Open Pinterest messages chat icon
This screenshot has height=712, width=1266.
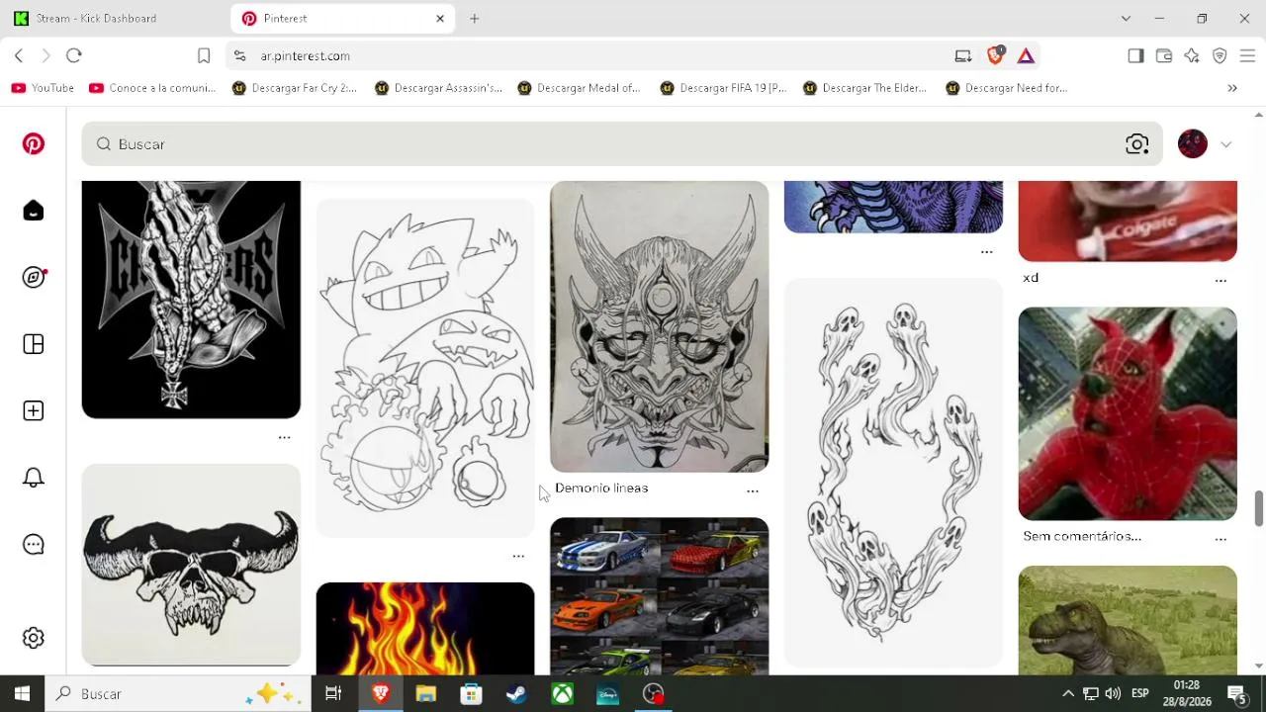[34, 545]
